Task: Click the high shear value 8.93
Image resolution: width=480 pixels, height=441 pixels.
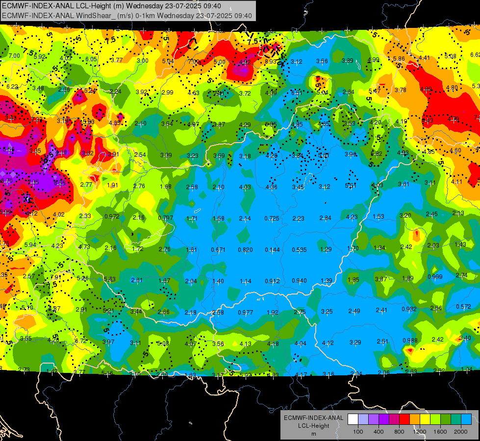Action: tap(271, 62)
